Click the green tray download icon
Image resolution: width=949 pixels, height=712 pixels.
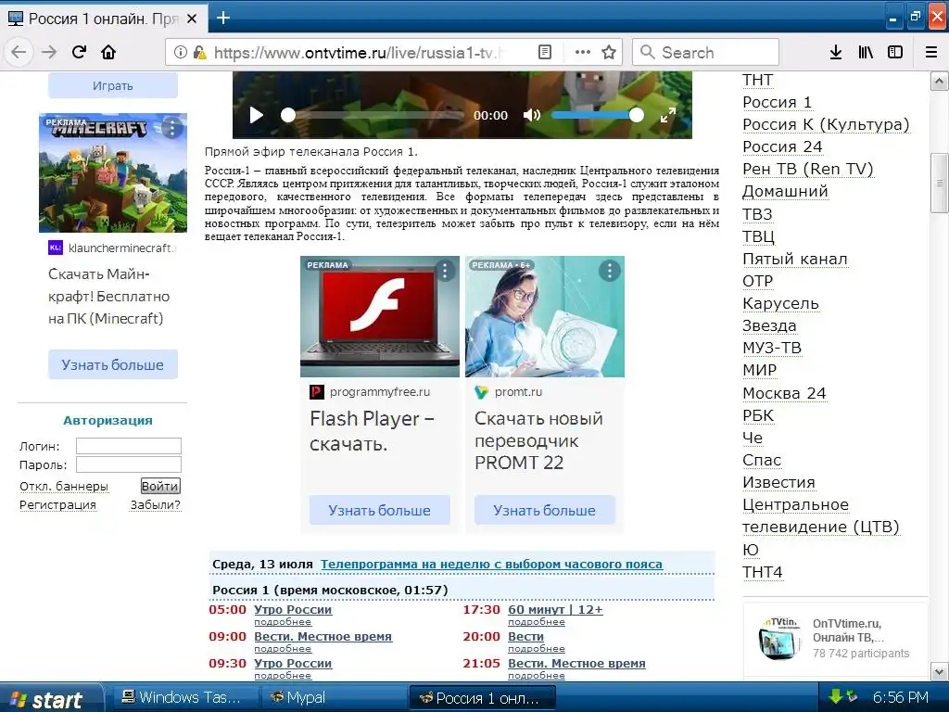(x=837, y=697)
